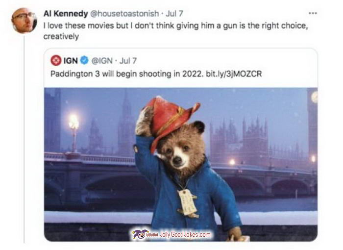Viewport: 343px width, 250px height.
Task: Open the IGN display name in the quoted tweet
Action: click(x=71, y=61)
